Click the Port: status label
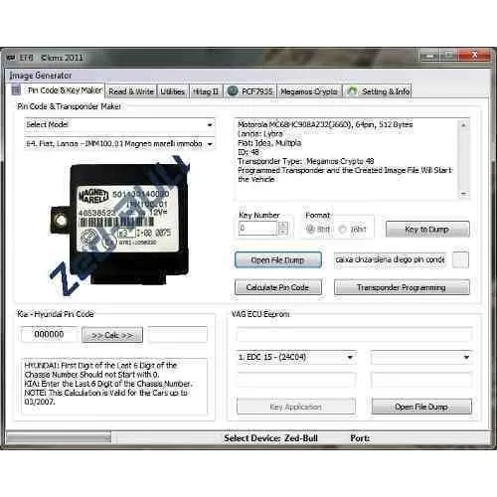497x497 pixels. pos(360,438)
